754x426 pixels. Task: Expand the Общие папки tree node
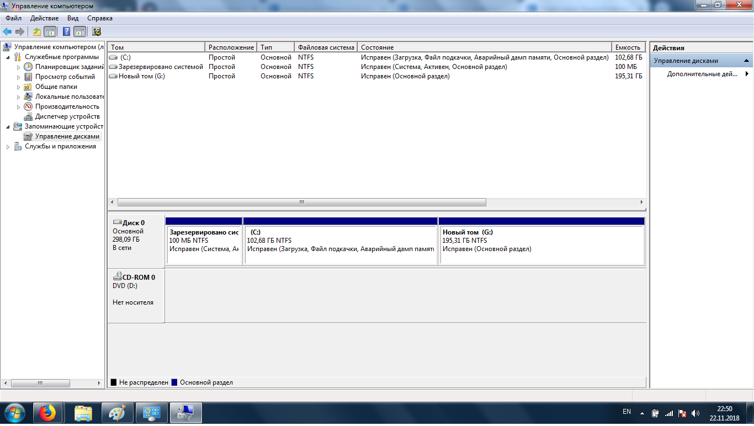click(18, 87)
